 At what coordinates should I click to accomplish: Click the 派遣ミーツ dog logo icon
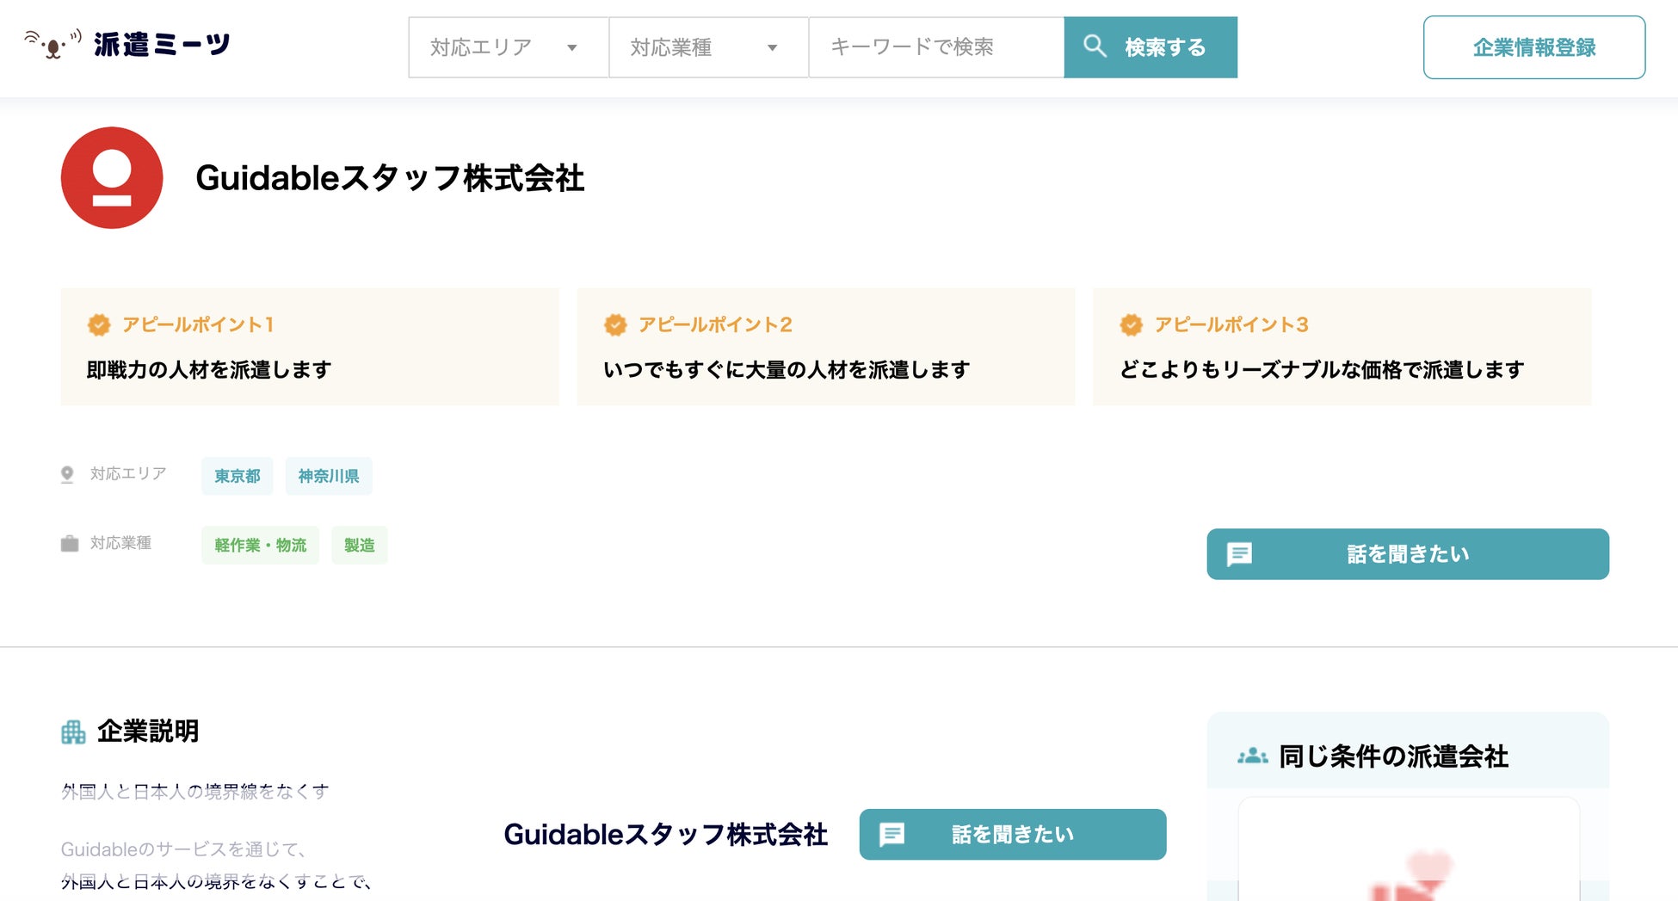coord(52,44)
